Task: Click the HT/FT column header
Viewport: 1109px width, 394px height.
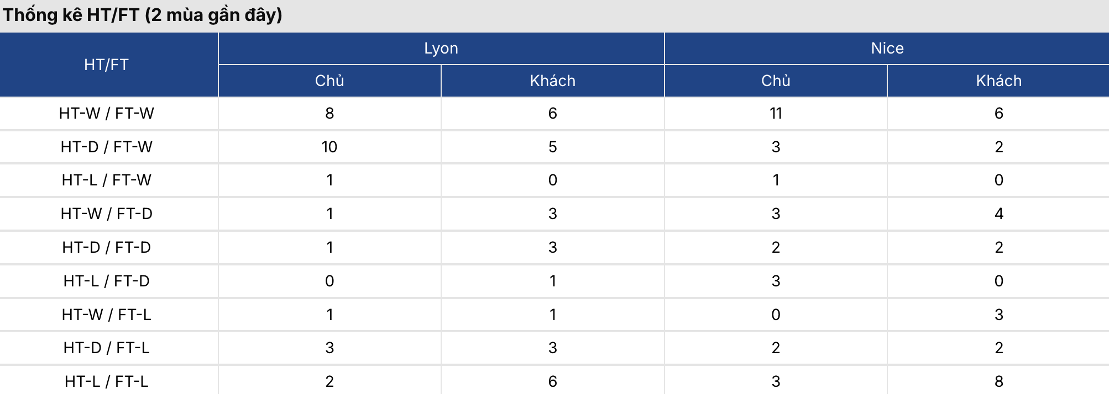Action: [106, 65]
